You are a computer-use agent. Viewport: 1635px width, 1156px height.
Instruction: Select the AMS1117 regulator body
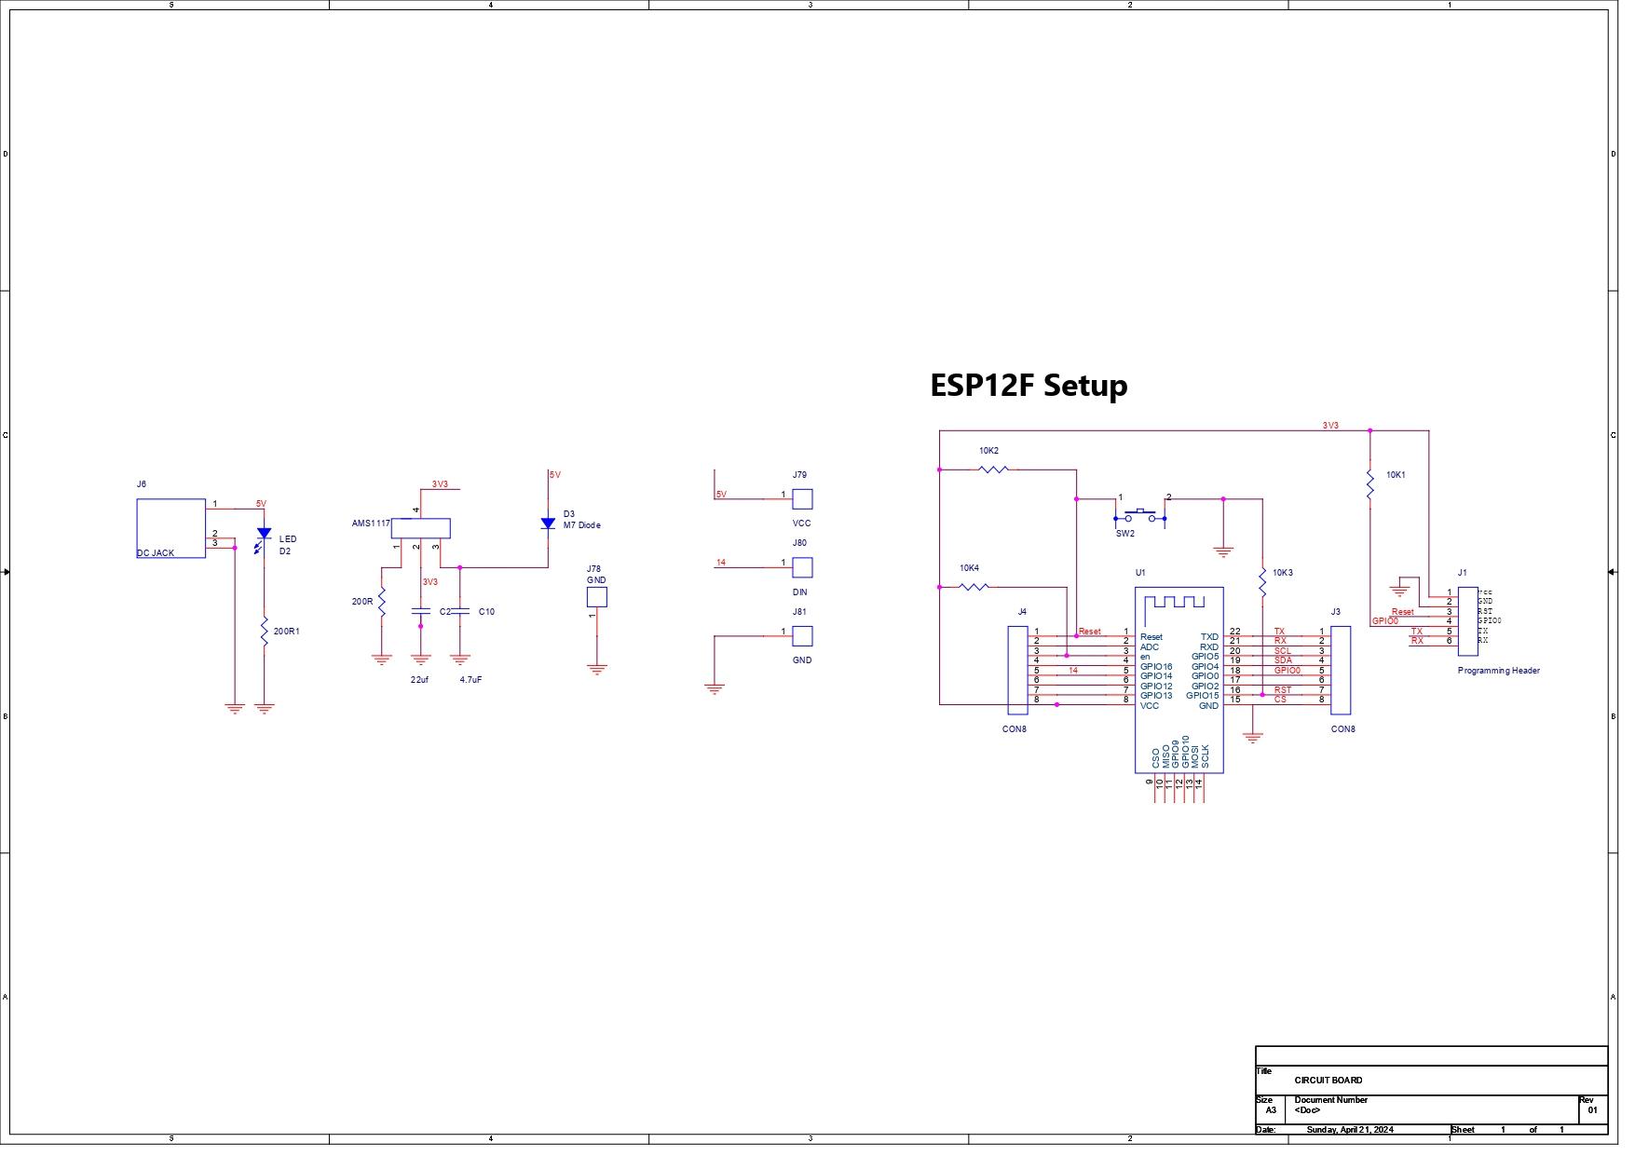[x=420, y=528]
